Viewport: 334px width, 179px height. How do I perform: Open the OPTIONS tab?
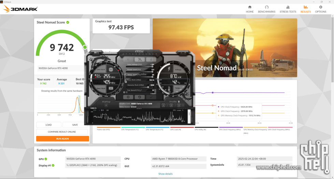[x=321, y=9]
